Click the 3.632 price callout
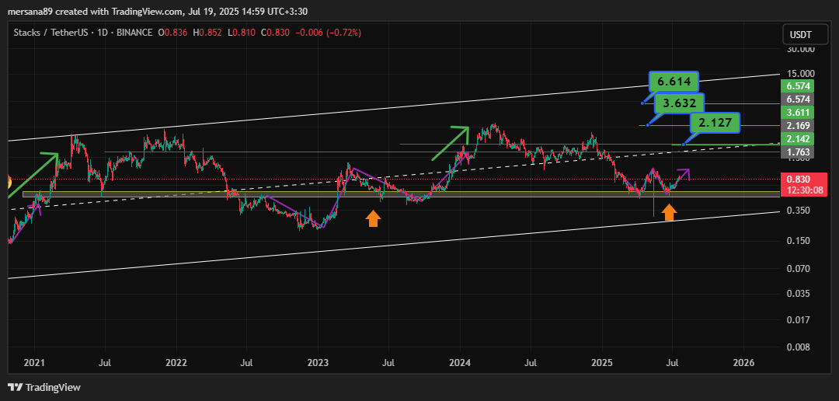This screenshot has width=839, height=401. (680, 104)
